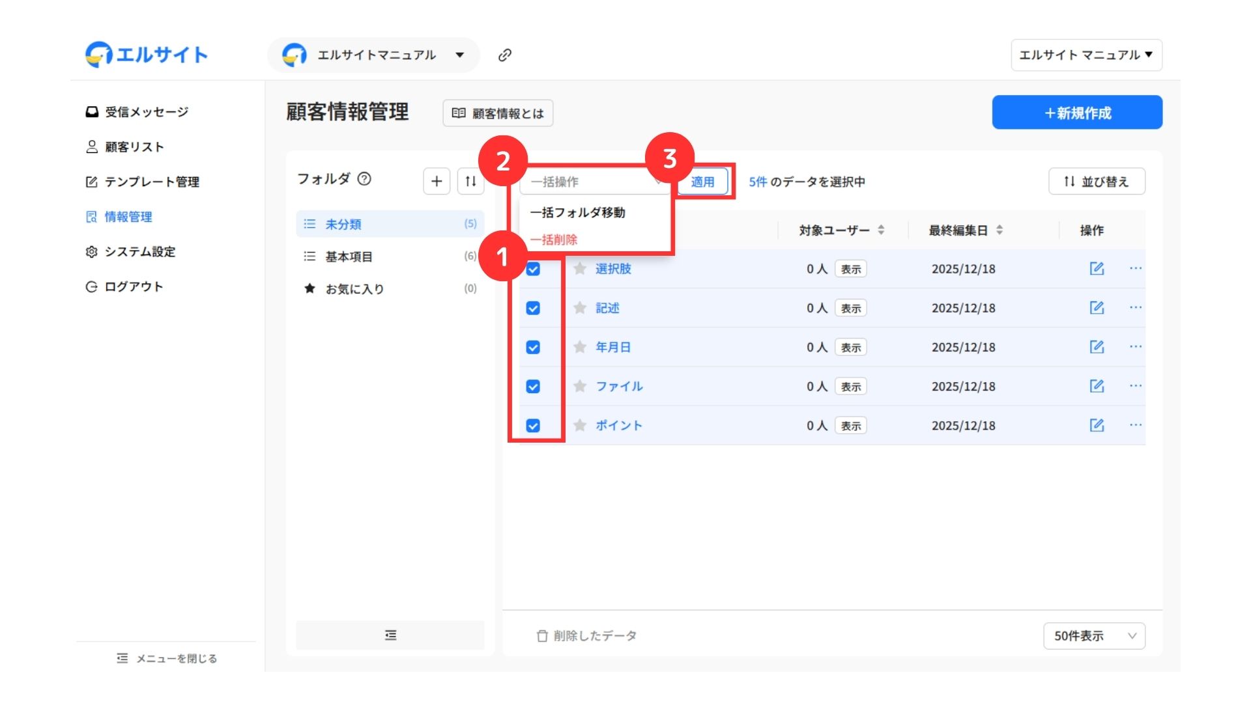Click the help question mark beside フォルダ
Viewport: 1251px width, 703px height.
pyautogui.click(x=365, y=178)
